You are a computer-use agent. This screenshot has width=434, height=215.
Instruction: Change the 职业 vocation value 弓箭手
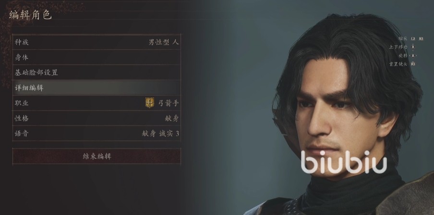click(169, 103)
